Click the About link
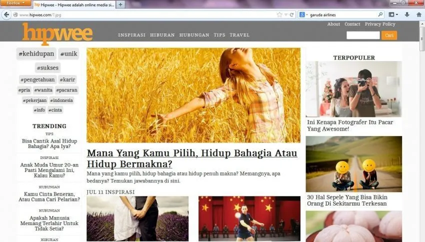This screenshot has width=425, height=242. point(333,24)
